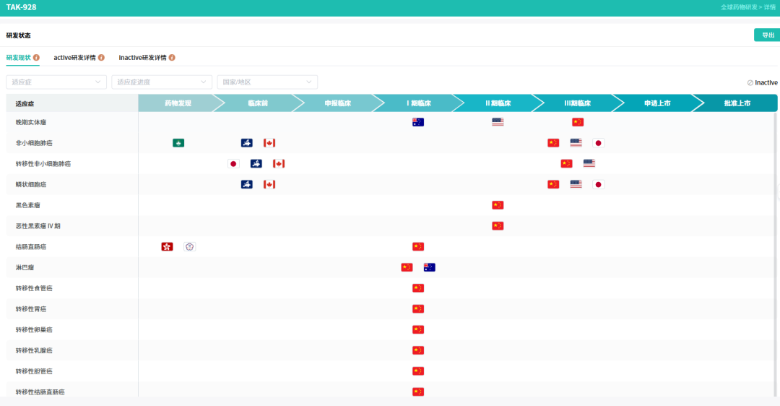Open the 国家/地区 dropdown
The height and width of the screenshot is (406, 780).
click(267, 82)
